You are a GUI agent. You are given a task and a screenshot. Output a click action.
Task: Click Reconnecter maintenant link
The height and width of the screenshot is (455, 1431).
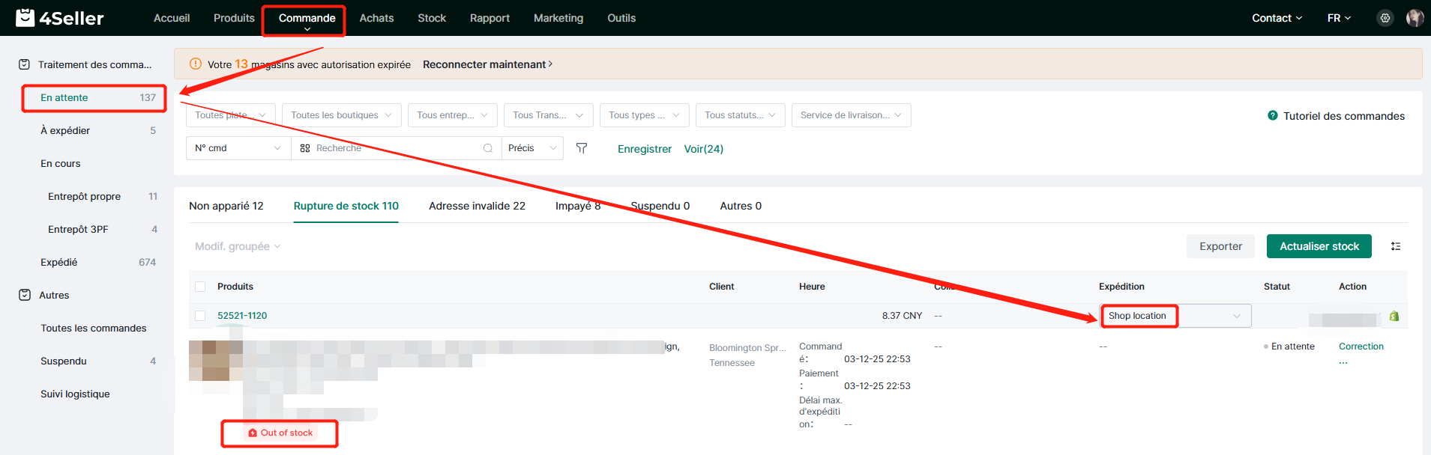(487, 64)
